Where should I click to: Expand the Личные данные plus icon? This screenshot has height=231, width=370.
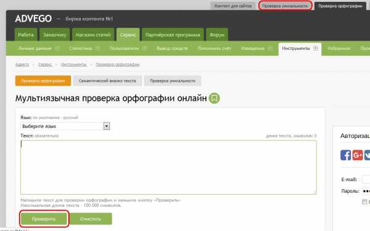point(57,48)
